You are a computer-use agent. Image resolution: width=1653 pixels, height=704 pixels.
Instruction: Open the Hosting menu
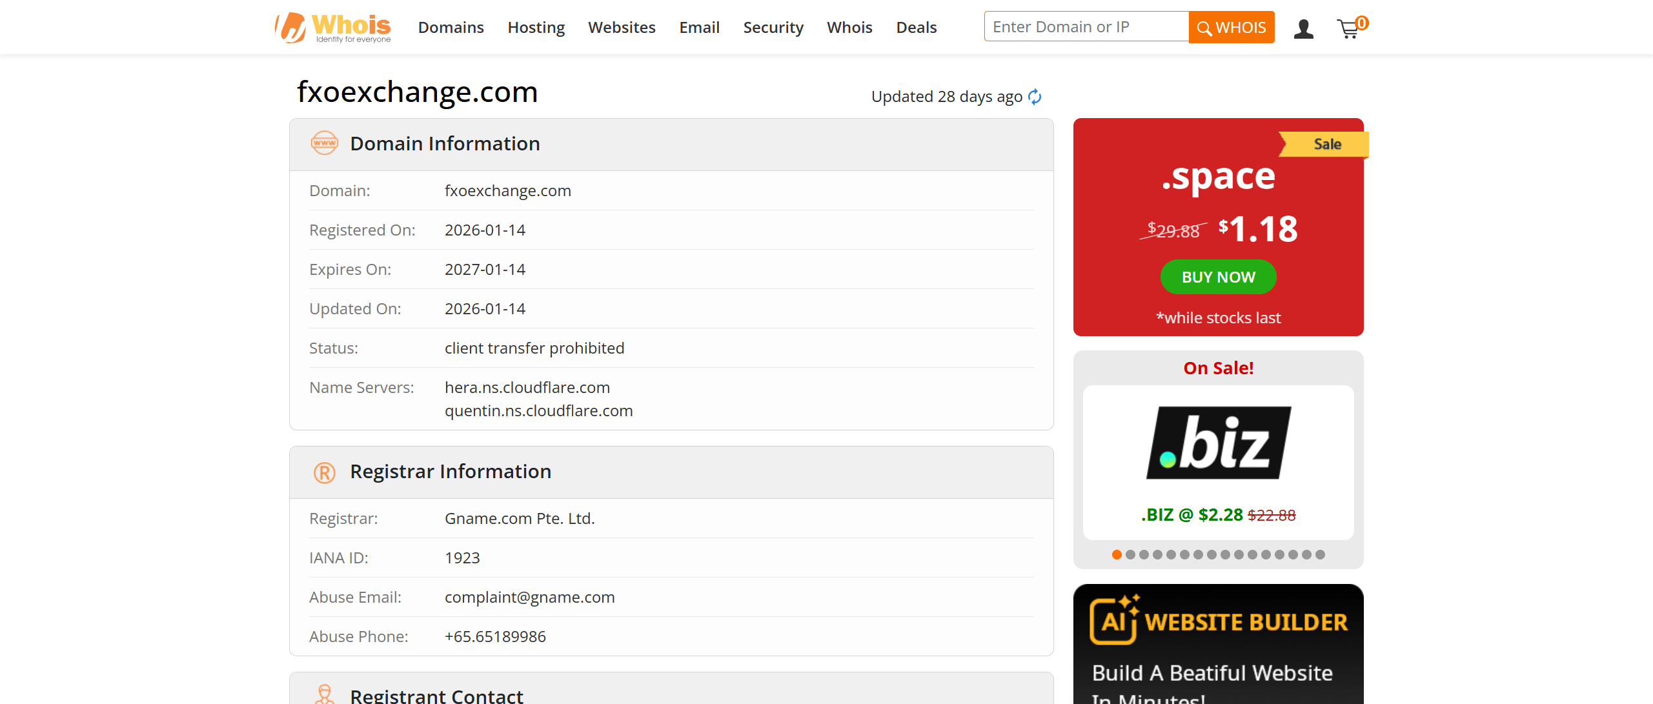(x=536, y=28)
